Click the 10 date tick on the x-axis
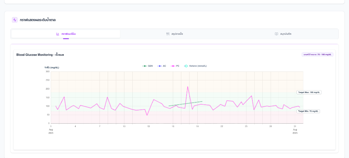The image size is (349, 158). point(124,126)
